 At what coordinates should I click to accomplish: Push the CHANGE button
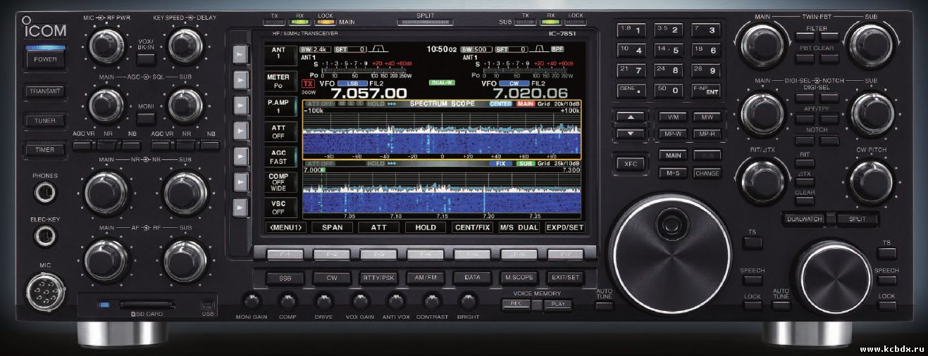(x=707, y=173)
